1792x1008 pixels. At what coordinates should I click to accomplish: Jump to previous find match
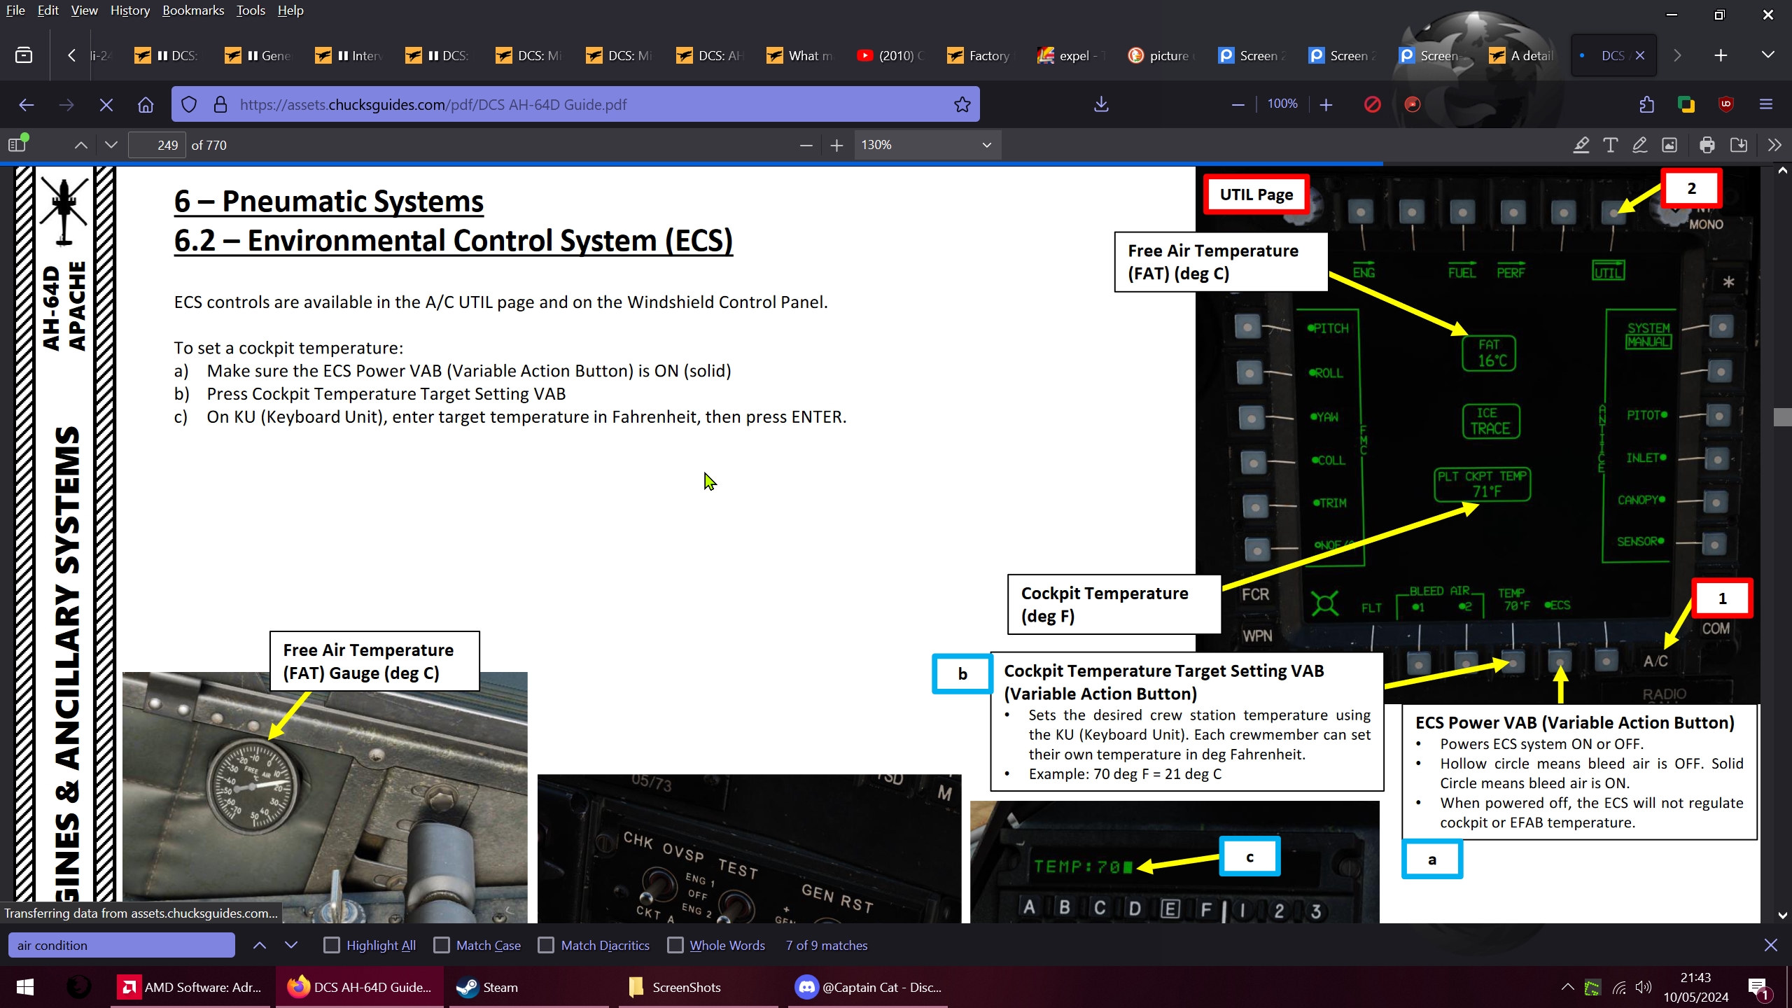(x=260, y=945)
